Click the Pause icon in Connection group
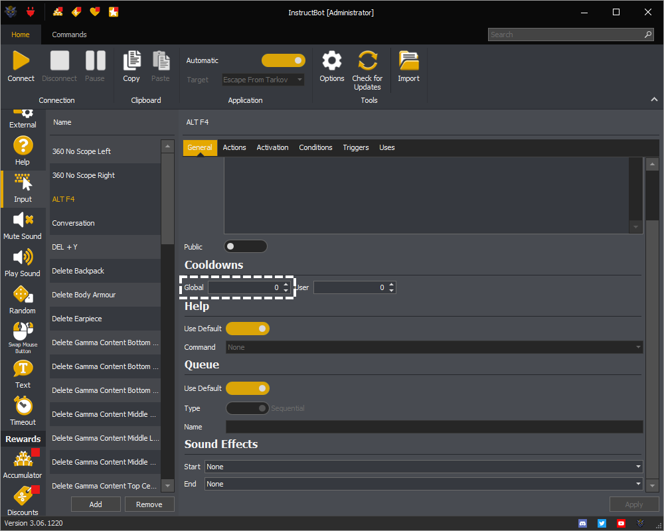664x531 pixels. [x=95, y=60]
